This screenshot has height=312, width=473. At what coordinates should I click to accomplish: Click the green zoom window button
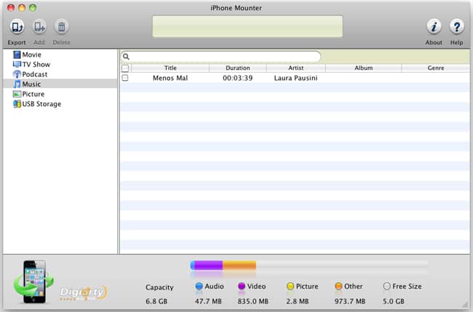(x=33, y=7)
